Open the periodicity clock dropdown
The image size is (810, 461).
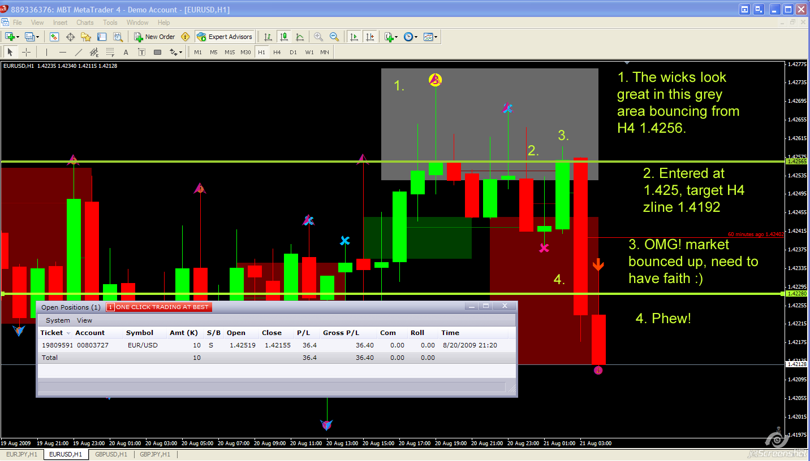(416, 37)
